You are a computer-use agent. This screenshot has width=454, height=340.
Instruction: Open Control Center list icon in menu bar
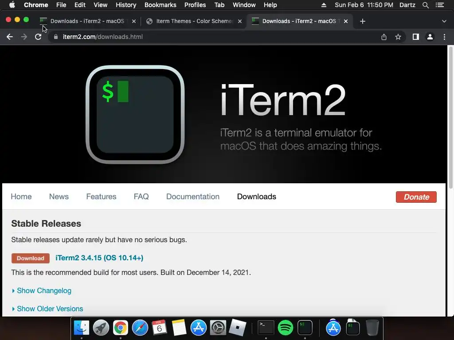click(x=440, y=5)
